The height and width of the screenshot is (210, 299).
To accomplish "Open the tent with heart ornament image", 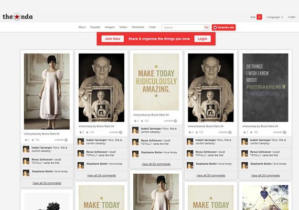I will (x=265, y=197).
